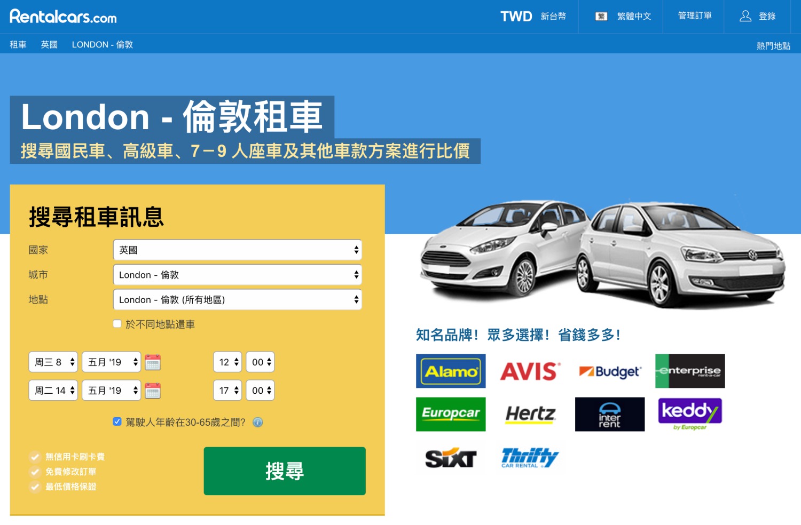Click the driver age info icon
Viewport: 801px width, 525px height.
click(x=257, y=422)
